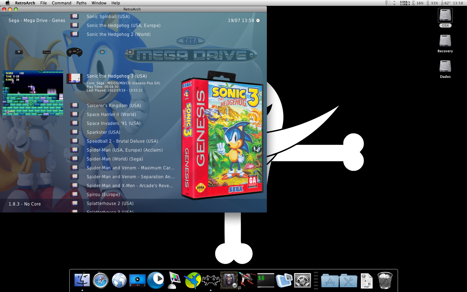The height and width of the screenshot is (292, 467).
Task: Click the MEM 16% indicator in menu bar
Action: (x=418, y=3)
